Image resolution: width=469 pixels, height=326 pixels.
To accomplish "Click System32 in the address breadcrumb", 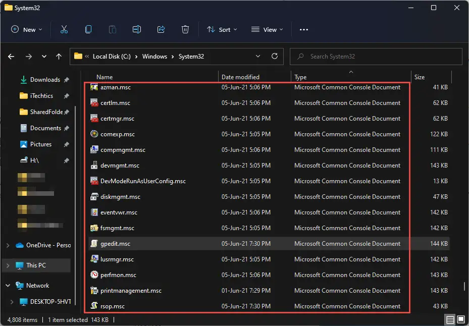I will click(x=191, y=56).
